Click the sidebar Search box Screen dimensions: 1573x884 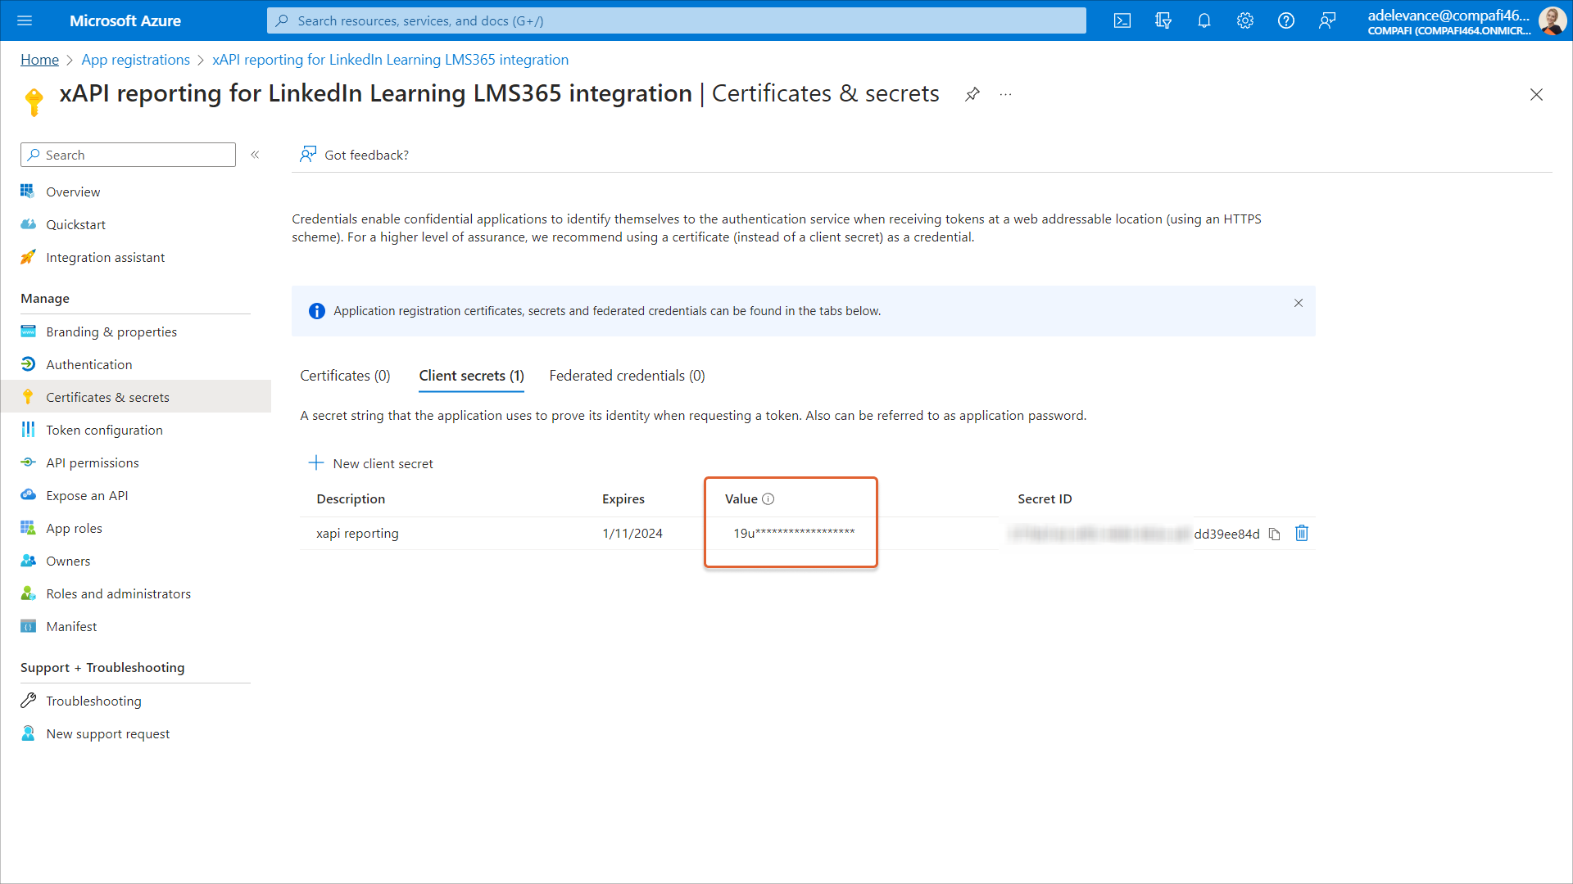(x=129, y=155)
